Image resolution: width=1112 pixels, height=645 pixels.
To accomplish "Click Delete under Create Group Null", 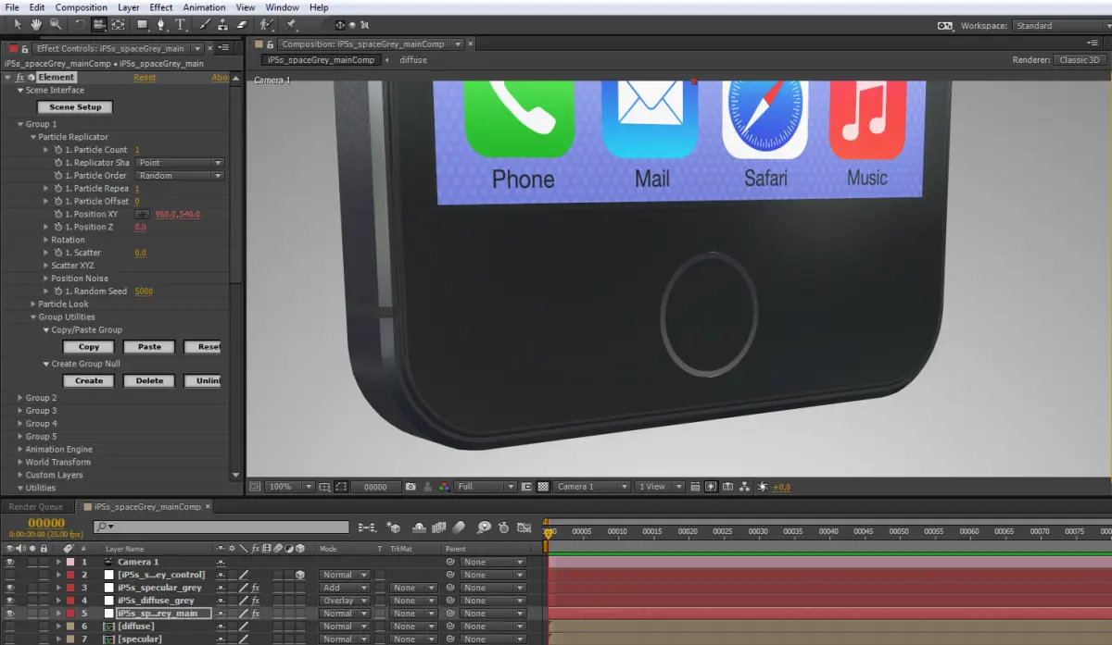I will tap(149, 381).
